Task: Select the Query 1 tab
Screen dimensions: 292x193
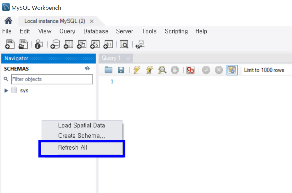Action: point(111,58)
